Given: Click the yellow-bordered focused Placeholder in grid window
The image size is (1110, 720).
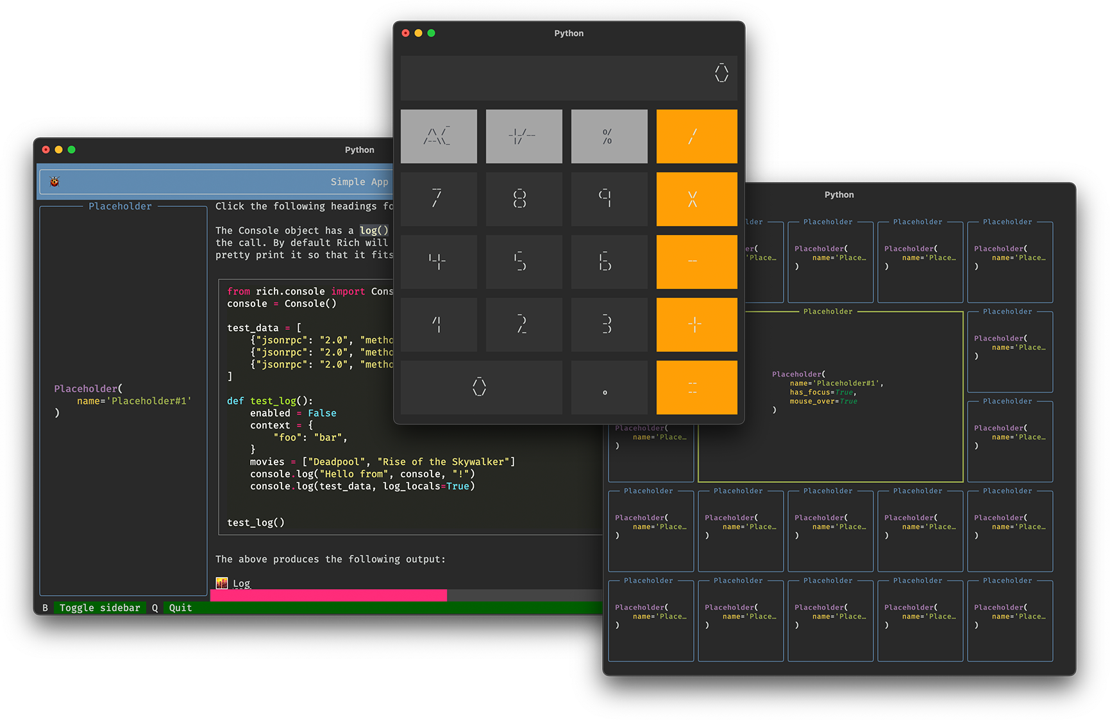Looking at the screenshot, I should click(830, 397).
